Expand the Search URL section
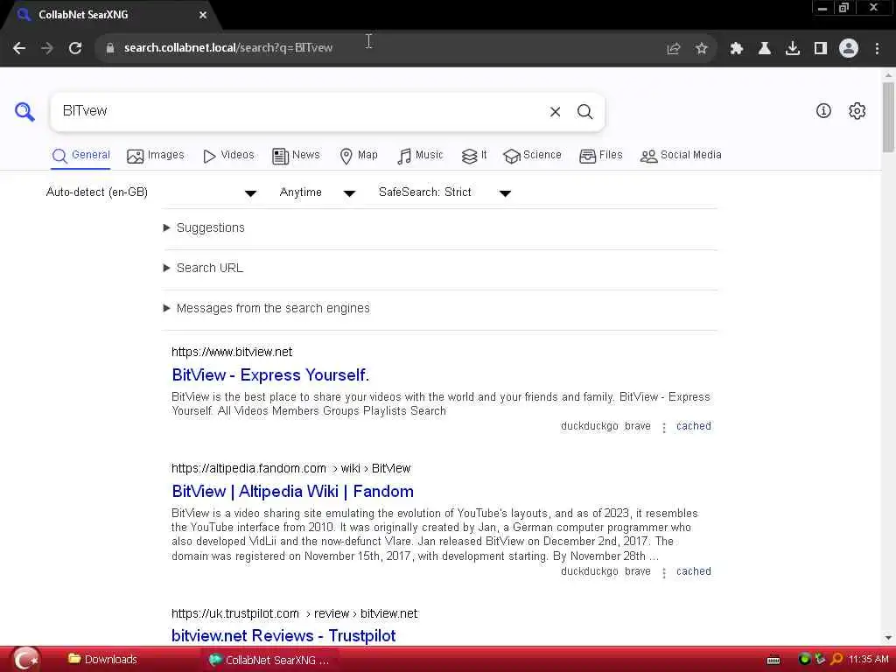The height and width of the screenshot is (672, 896). tap(203, 268)
